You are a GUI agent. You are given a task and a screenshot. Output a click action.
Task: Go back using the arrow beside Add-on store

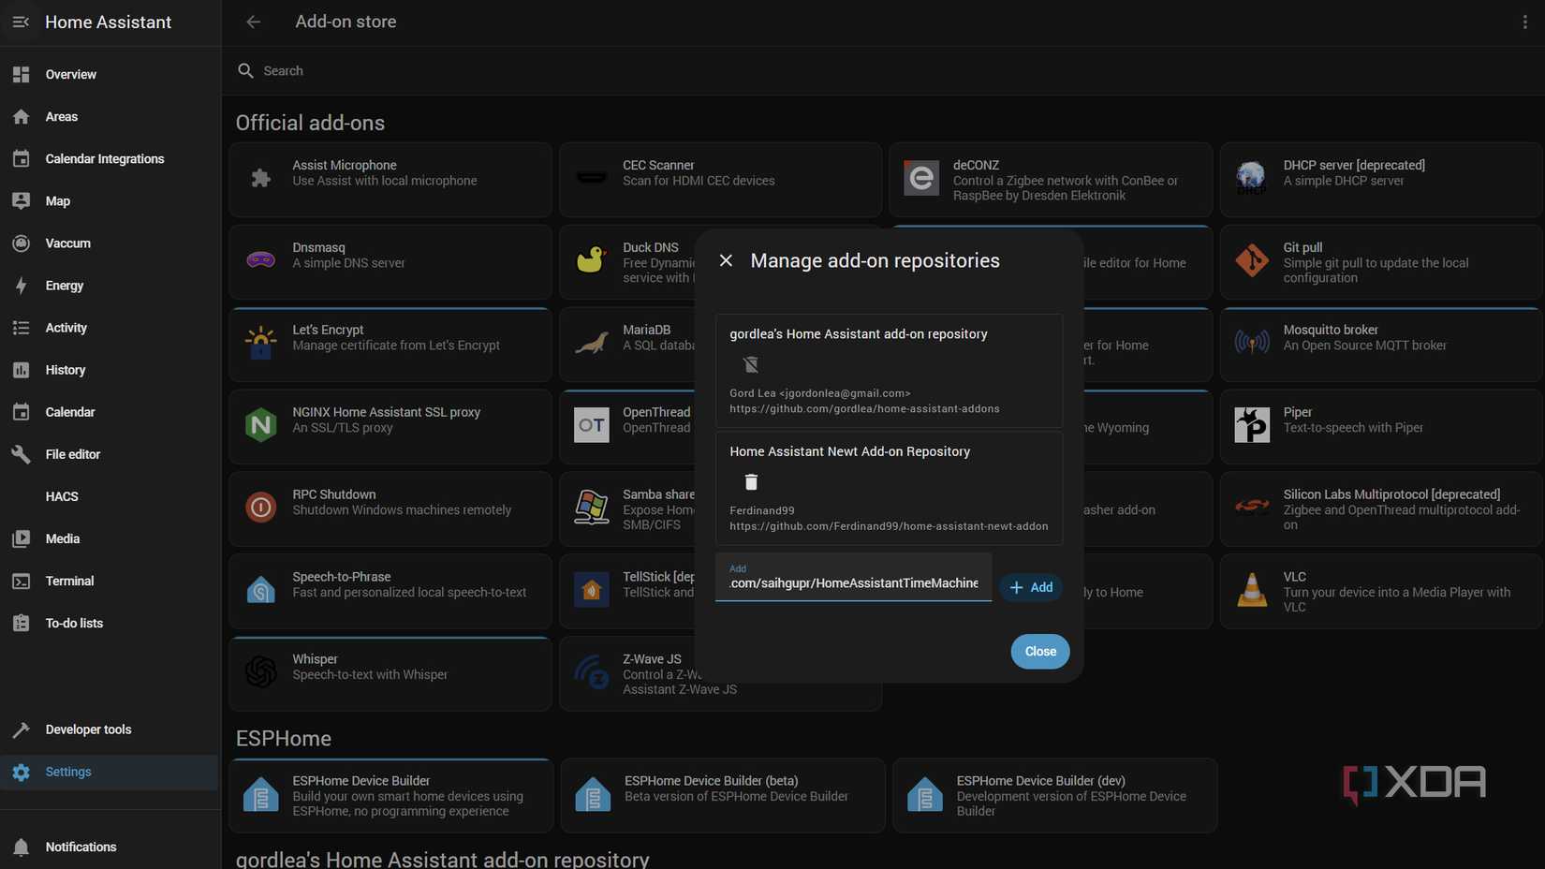pyautogui.click(x=253, y=22)
